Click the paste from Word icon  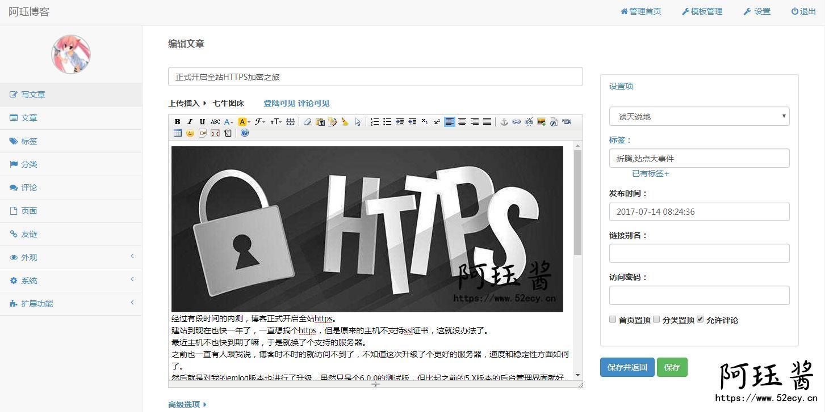pos(333,121)
